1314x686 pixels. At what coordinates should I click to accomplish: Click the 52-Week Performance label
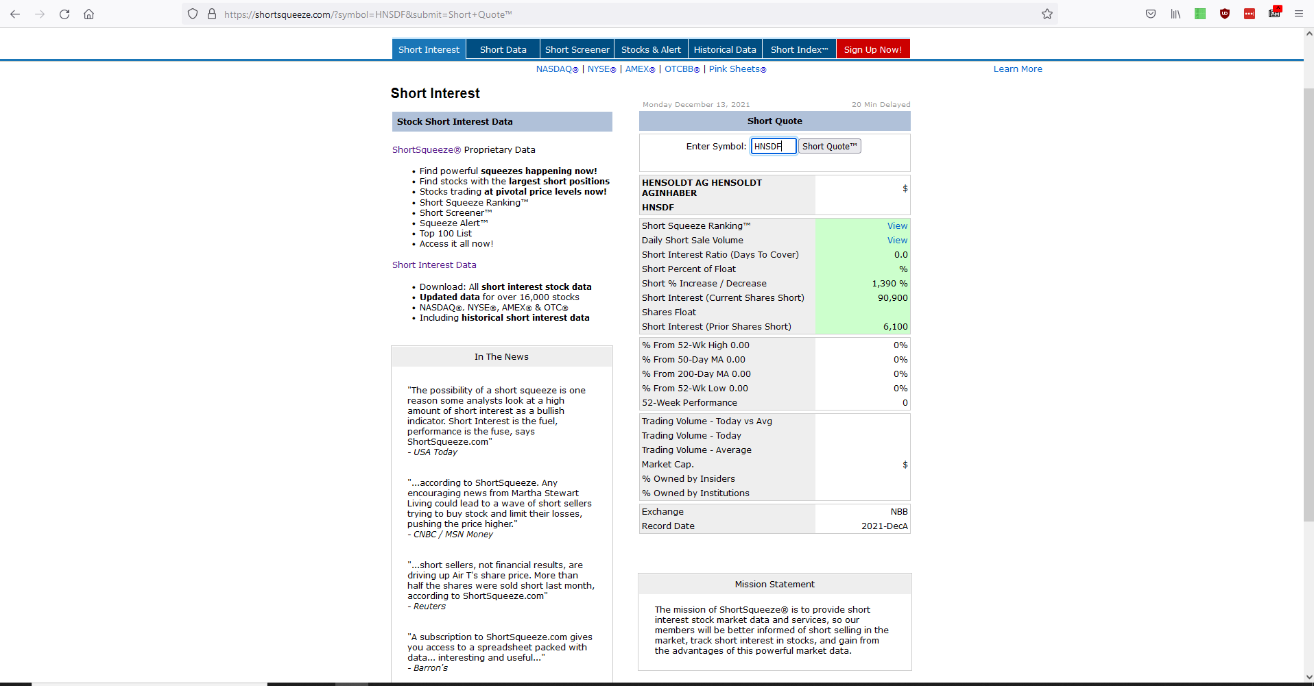[689, 403]
